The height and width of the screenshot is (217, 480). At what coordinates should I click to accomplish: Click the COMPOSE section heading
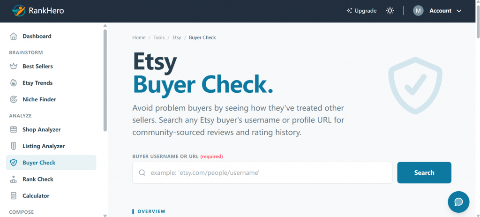coord(22,212)
